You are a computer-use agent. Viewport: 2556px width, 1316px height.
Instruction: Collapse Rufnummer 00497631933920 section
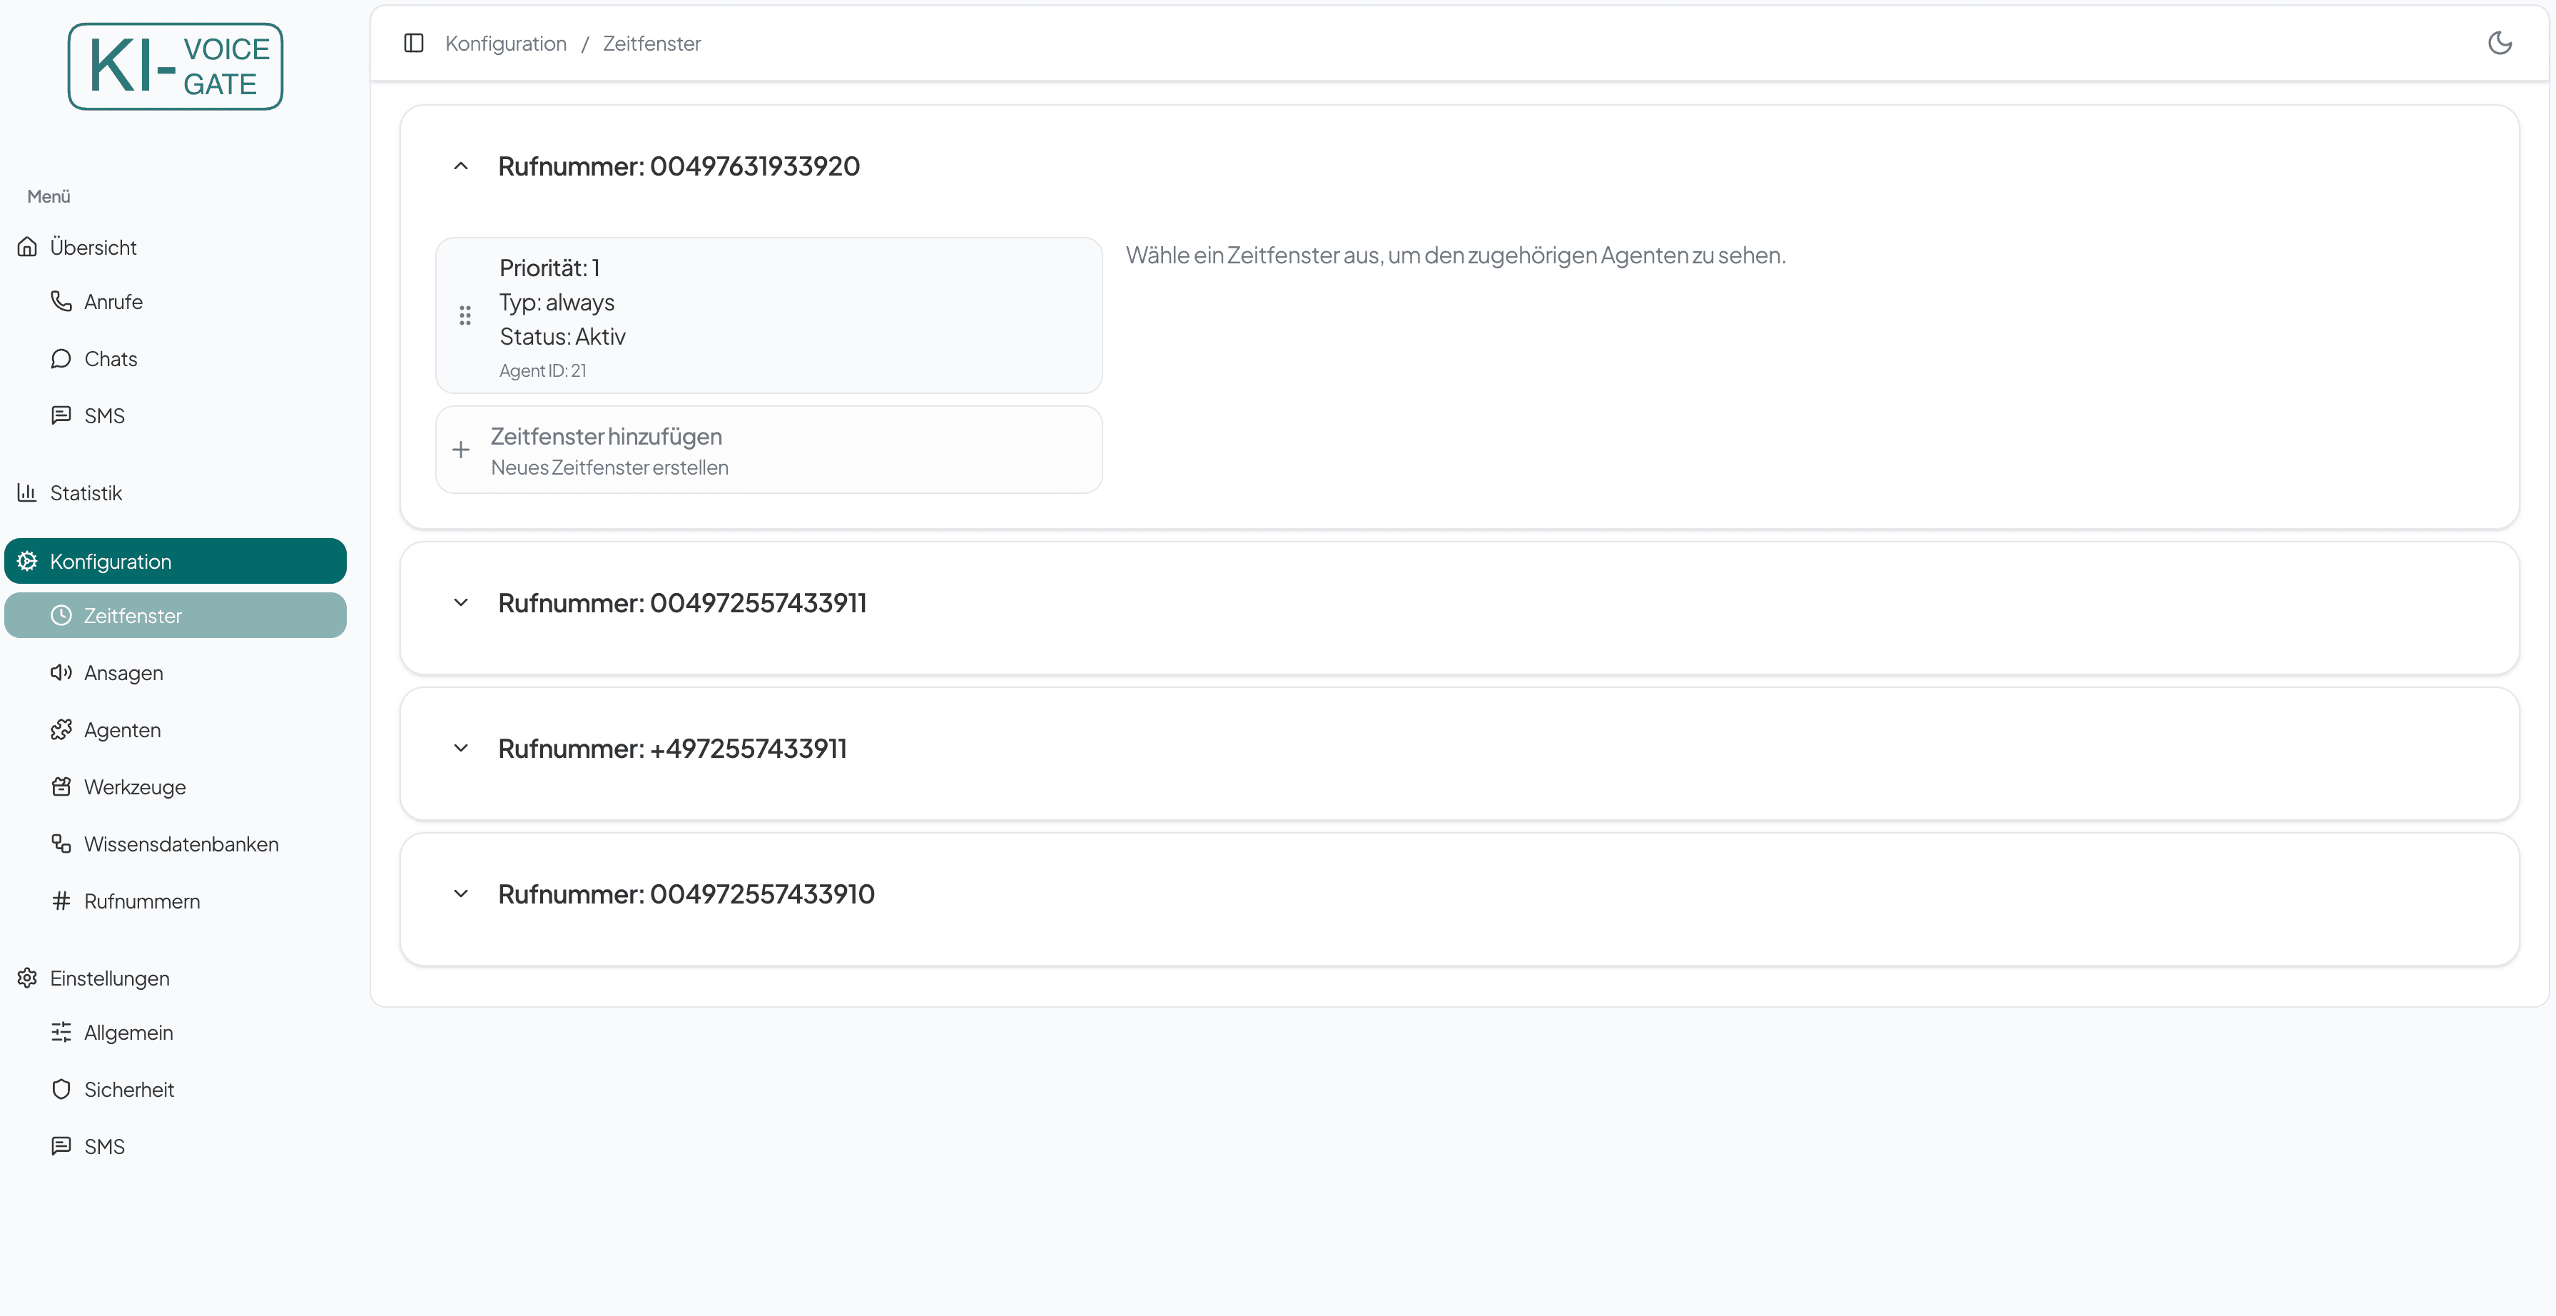click(460, 166)
